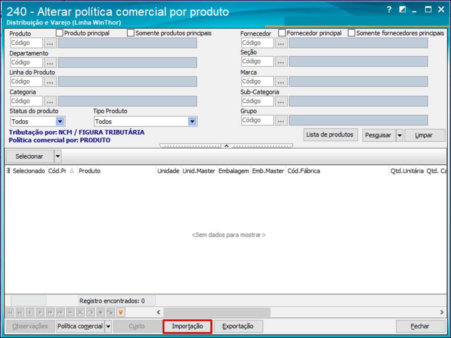
Task: Open the Grupo lookup ellipsis button
Action: point(281,120)
